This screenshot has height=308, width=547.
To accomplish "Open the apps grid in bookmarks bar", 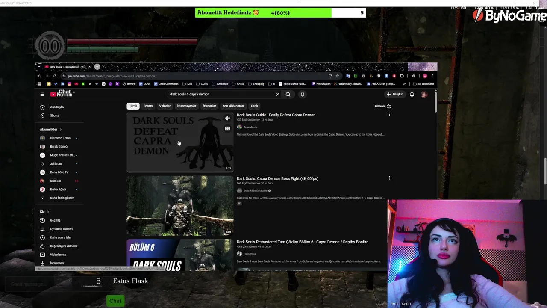I will tap(39, 84).
